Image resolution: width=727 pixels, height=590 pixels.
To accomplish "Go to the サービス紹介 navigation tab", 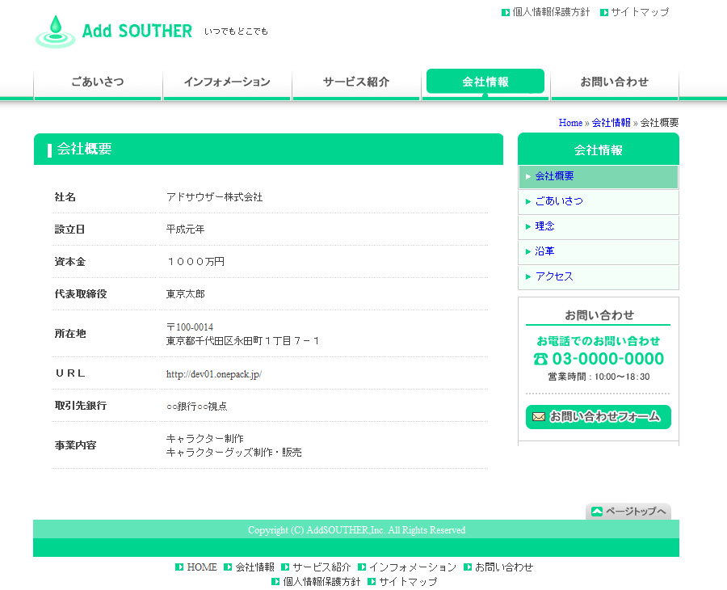I will point(356,82).
